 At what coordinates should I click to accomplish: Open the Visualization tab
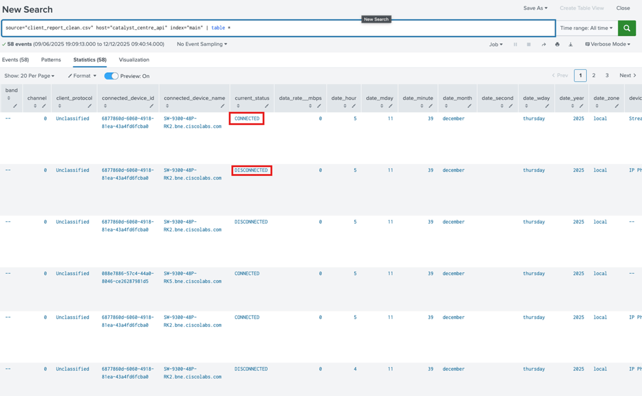pos(134,60)
